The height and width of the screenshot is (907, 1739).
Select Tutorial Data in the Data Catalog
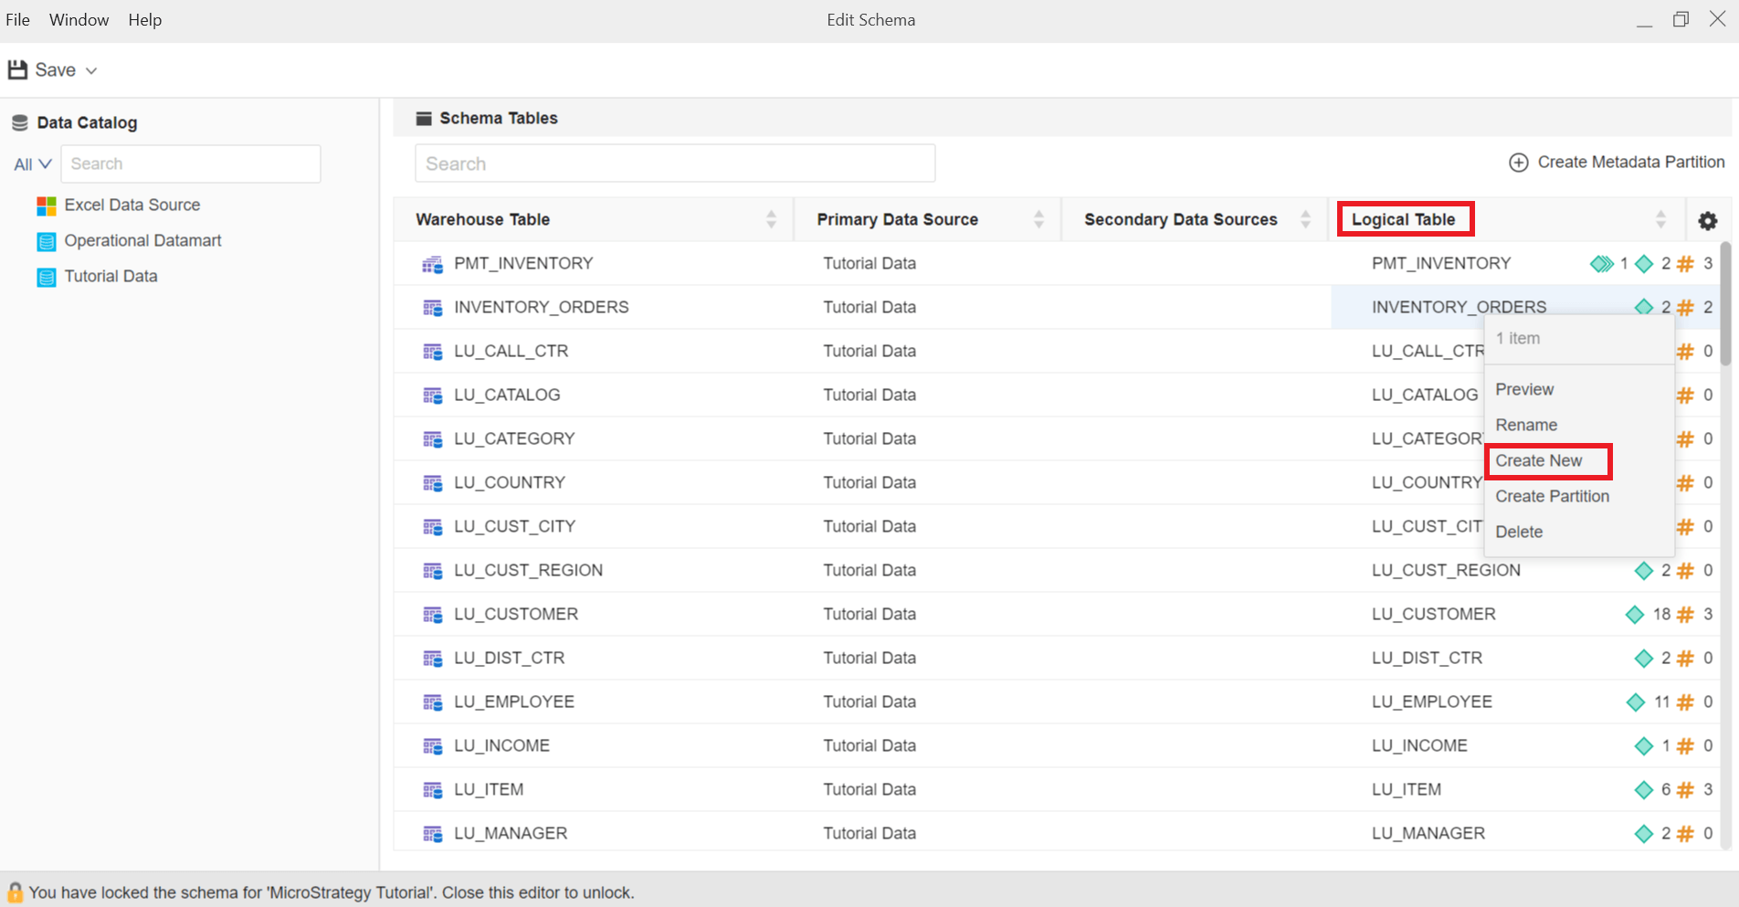[x=111, y=277]
